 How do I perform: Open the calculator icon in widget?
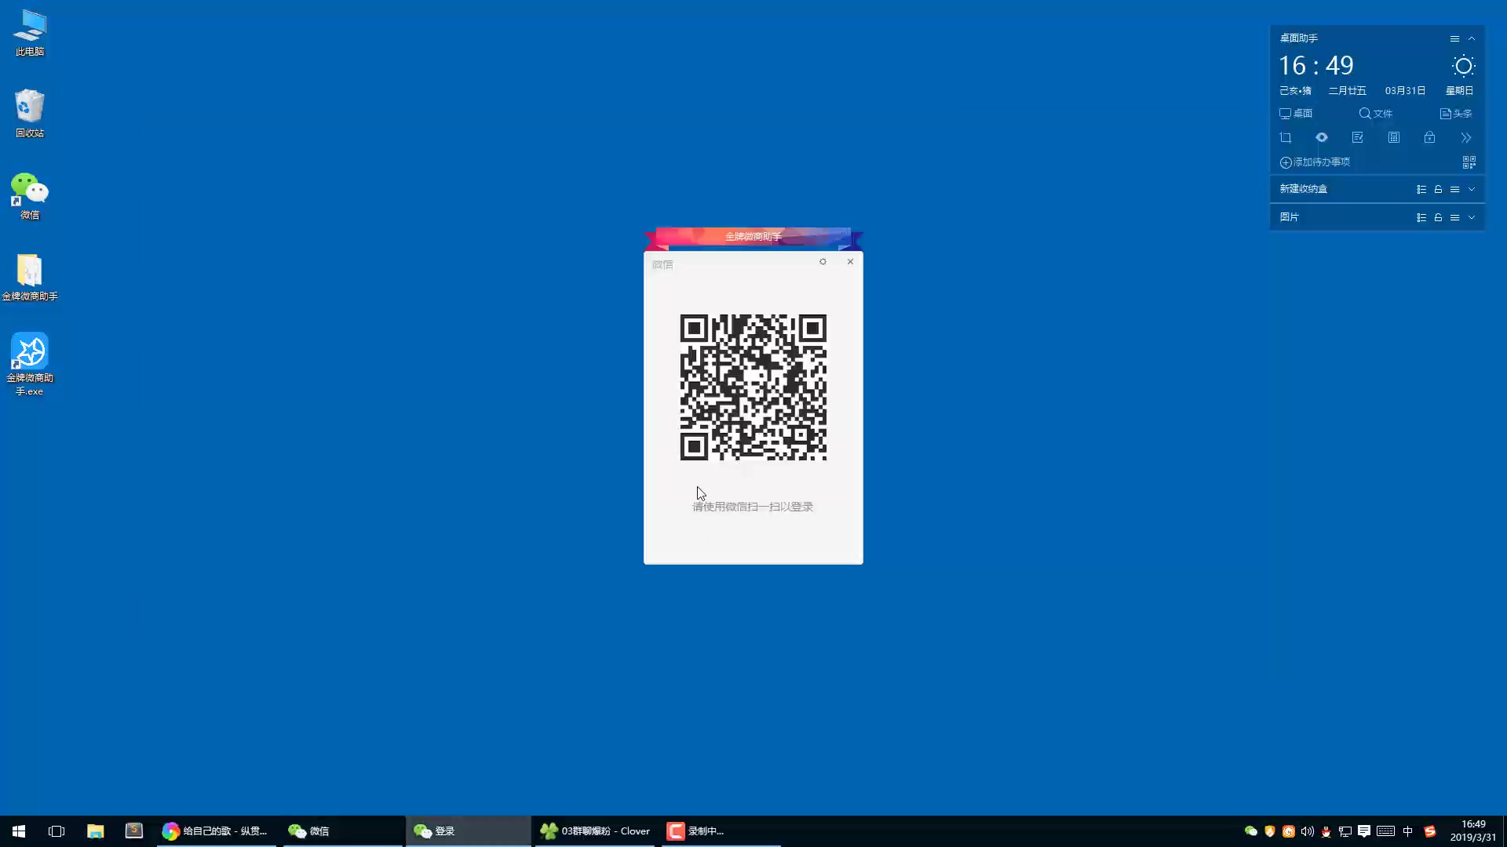tap(1394, 138)
